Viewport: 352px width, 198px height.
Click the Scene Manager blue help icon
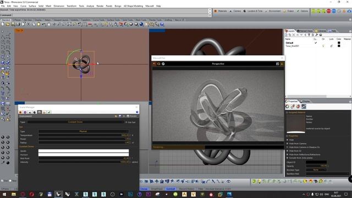click(137, 112)
